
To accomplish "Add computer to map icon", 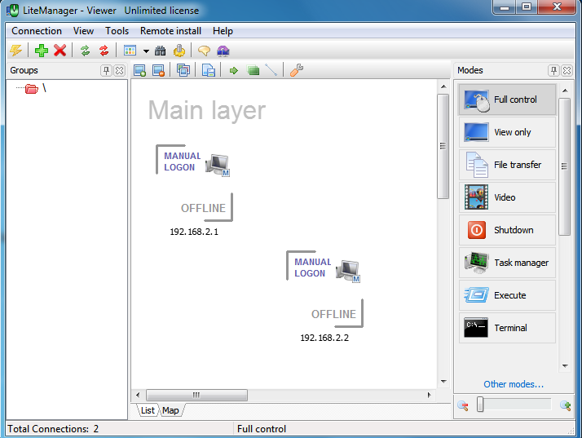I will [x=140, y=70].
